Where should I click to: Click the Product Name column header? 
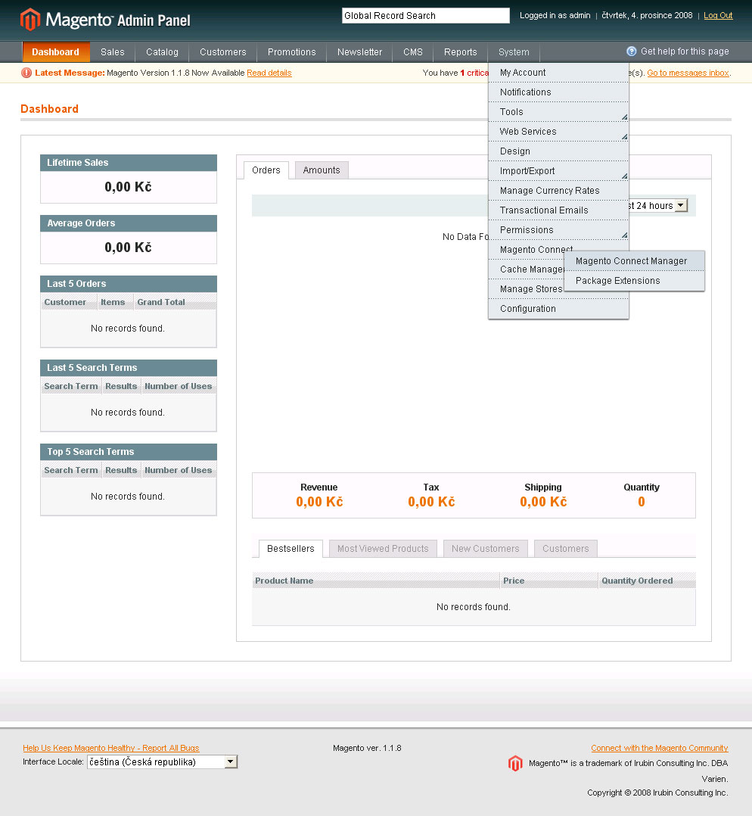376,581
